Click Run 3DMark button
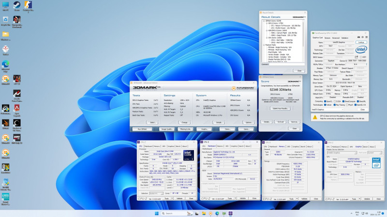The width and height of the screenshot is (387, 217). click(142, 129)
